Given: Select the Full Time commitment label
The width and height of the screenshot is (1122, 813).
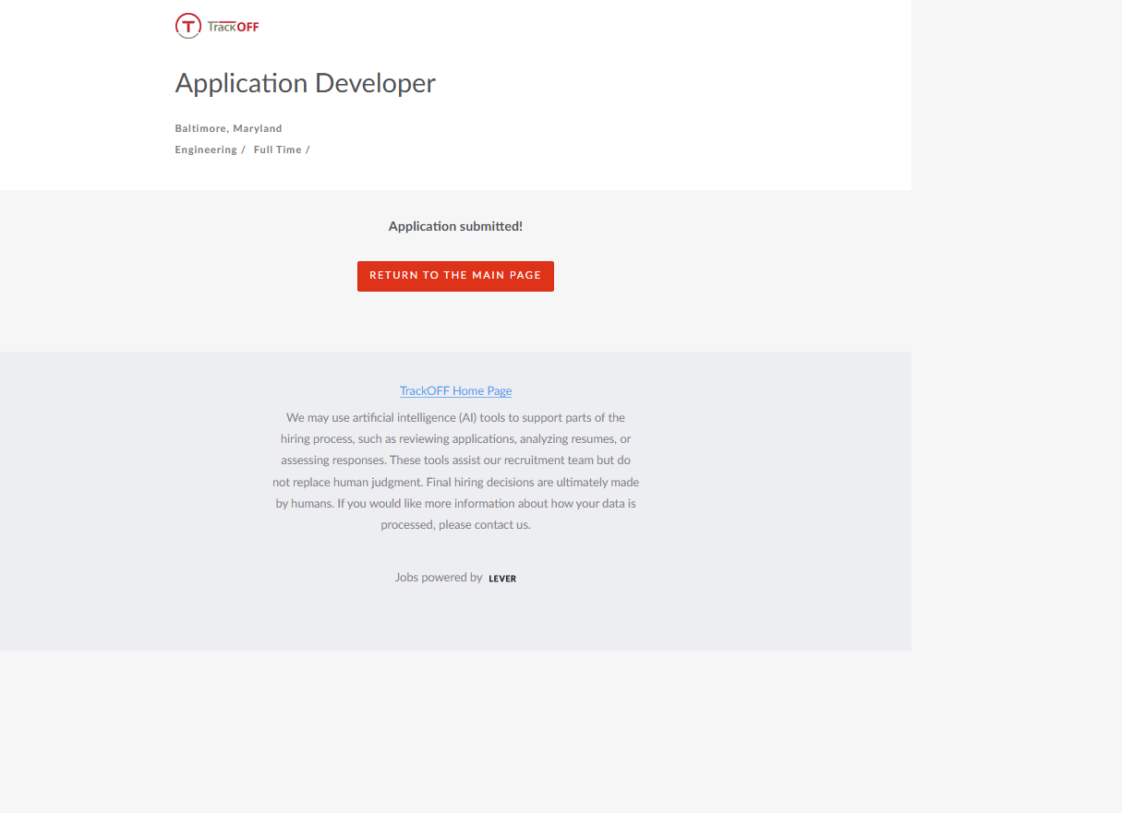Looking at the screenshot, I should [x=277, y=149].
